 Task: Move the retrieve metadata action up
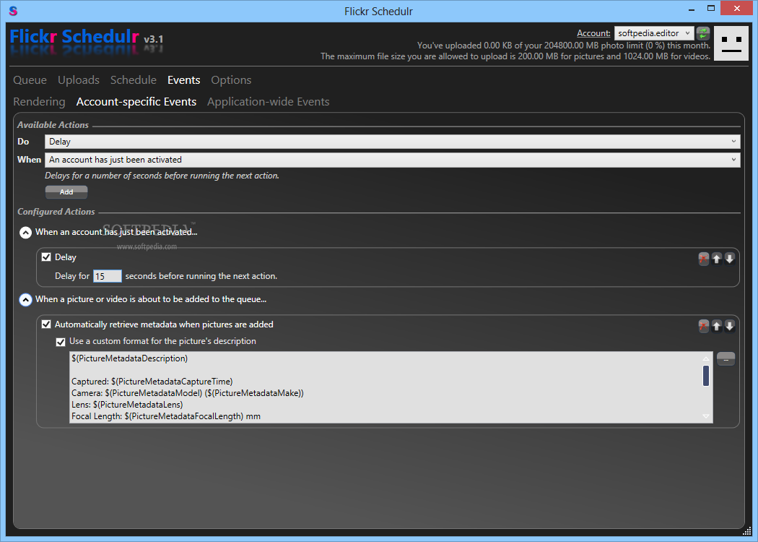click(716, 326)
